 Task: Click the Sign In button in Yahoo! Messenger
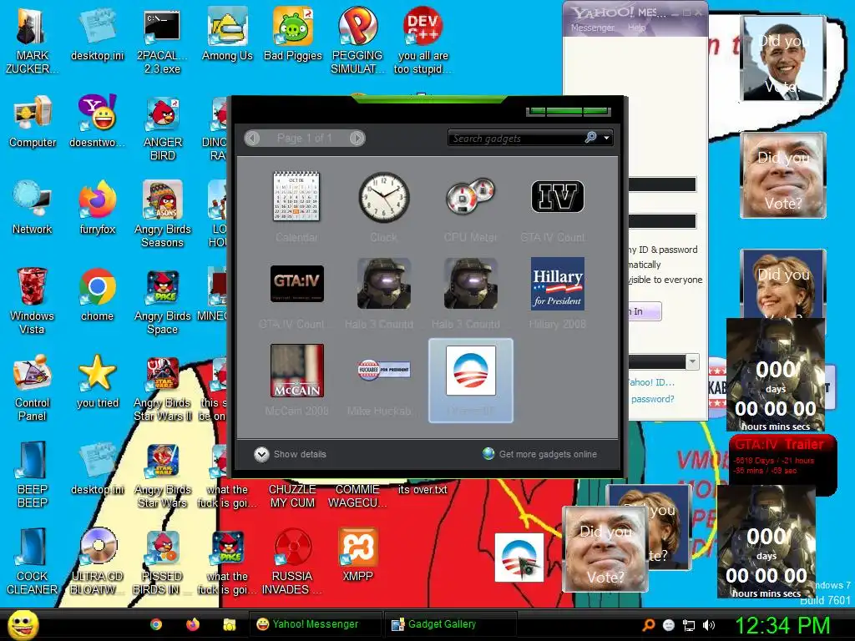pos(645,312)
